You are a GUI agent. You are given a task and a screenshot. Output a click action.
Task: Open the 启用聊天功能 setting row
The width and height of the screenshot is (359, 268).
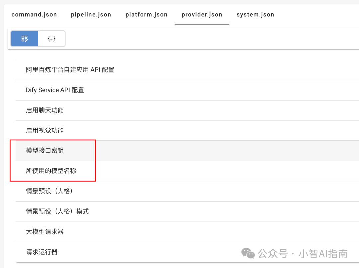[45, 110]
